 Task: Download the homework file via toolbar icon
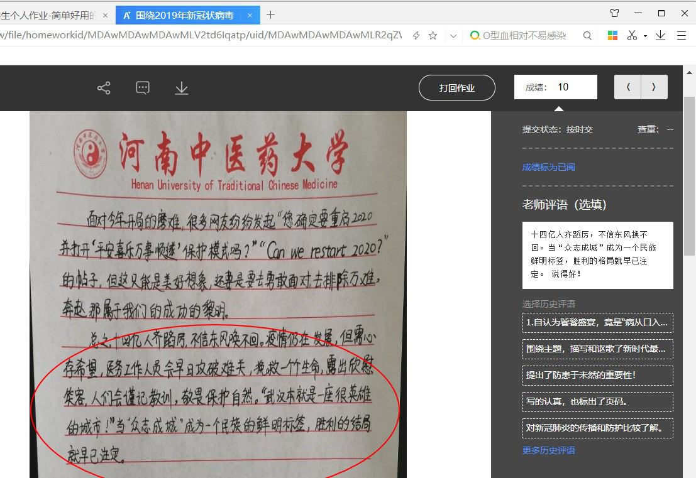(x=182, y=88)
